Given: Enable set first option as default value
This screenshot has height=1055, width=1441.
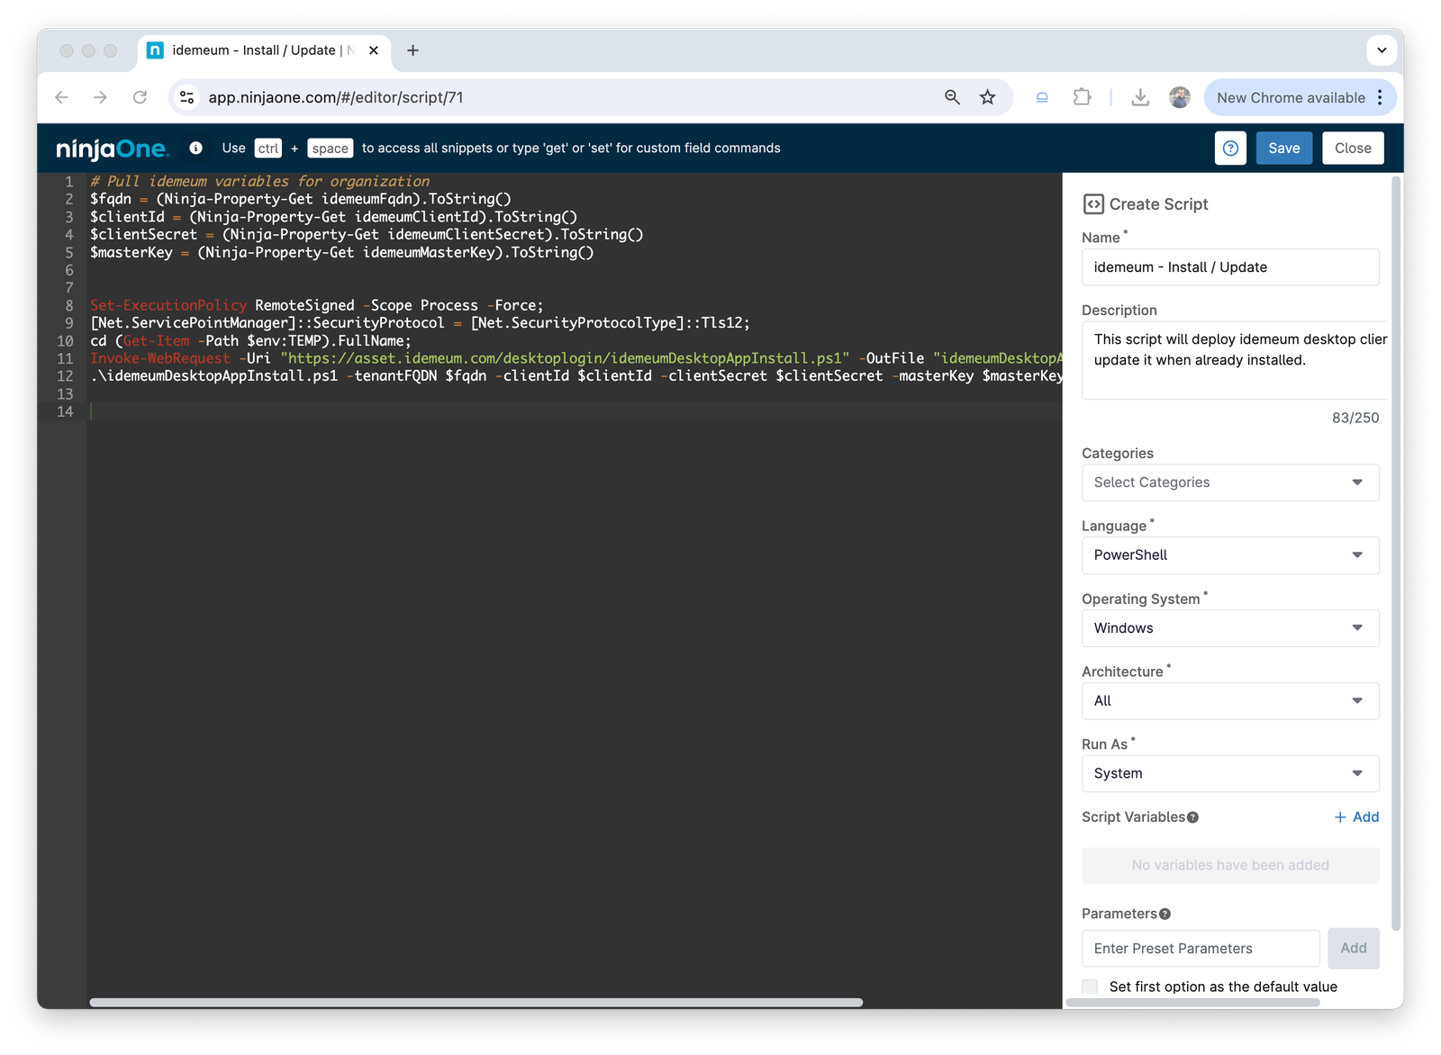Looking at the screenshot, I should coord(1091,987).
